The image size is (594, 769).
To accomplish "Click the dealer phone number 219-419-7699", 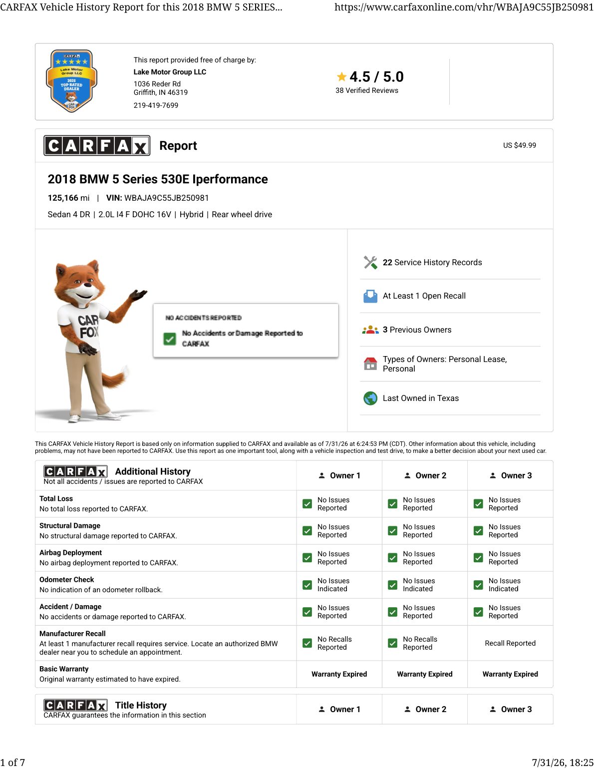I will coord(156,105).
